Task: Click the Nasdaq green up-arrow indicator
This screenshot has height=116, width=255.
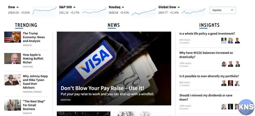Action: click(x=123, y=7)
